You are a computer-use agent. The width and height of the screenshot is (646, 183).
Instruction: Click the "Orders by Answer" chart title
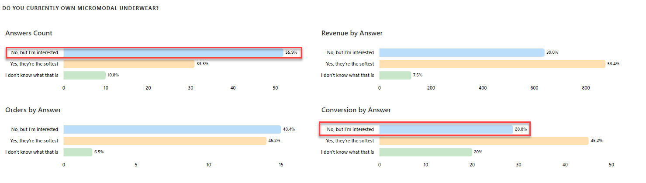point(33,110)
